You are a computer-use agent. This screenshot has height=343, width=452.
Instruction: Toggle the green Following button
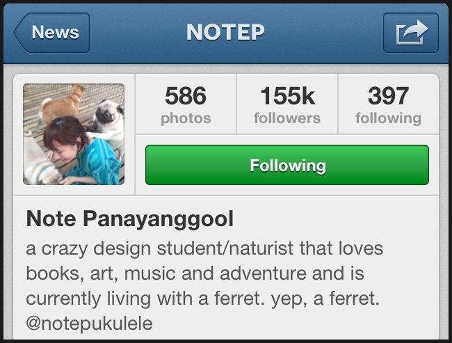pos(287,165)
